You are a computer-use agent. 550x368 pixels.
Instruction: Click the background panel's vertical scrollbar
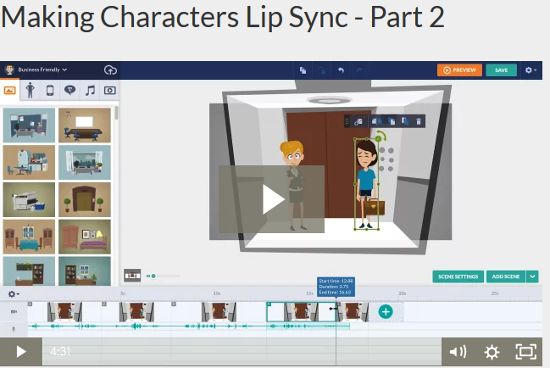[x=116, y=114]
